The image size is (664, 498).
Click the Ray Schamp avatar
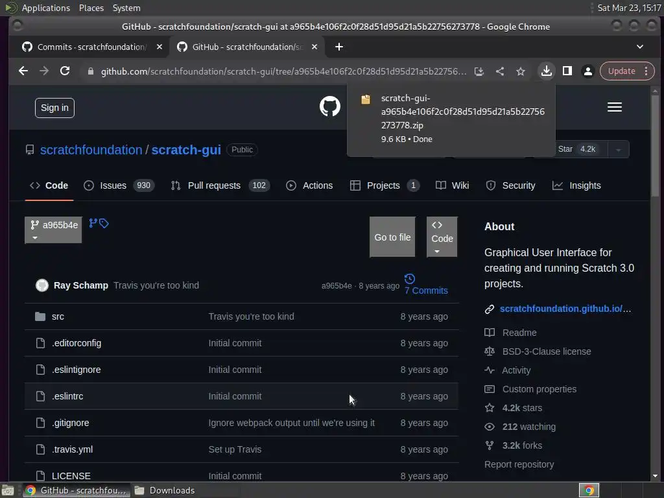tap(42, 285)
